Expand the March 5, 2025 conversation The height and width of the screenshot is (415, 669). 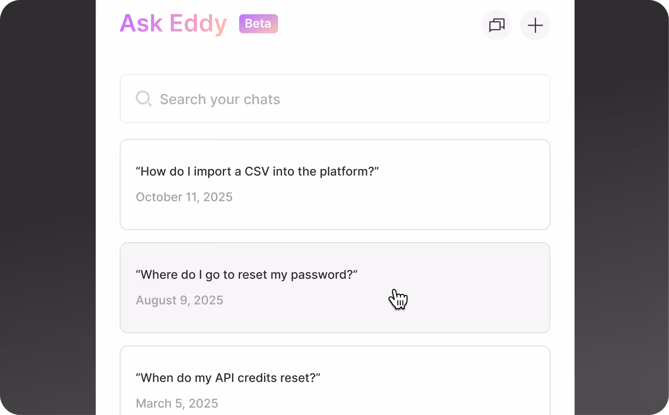click(x=335, y=382)
